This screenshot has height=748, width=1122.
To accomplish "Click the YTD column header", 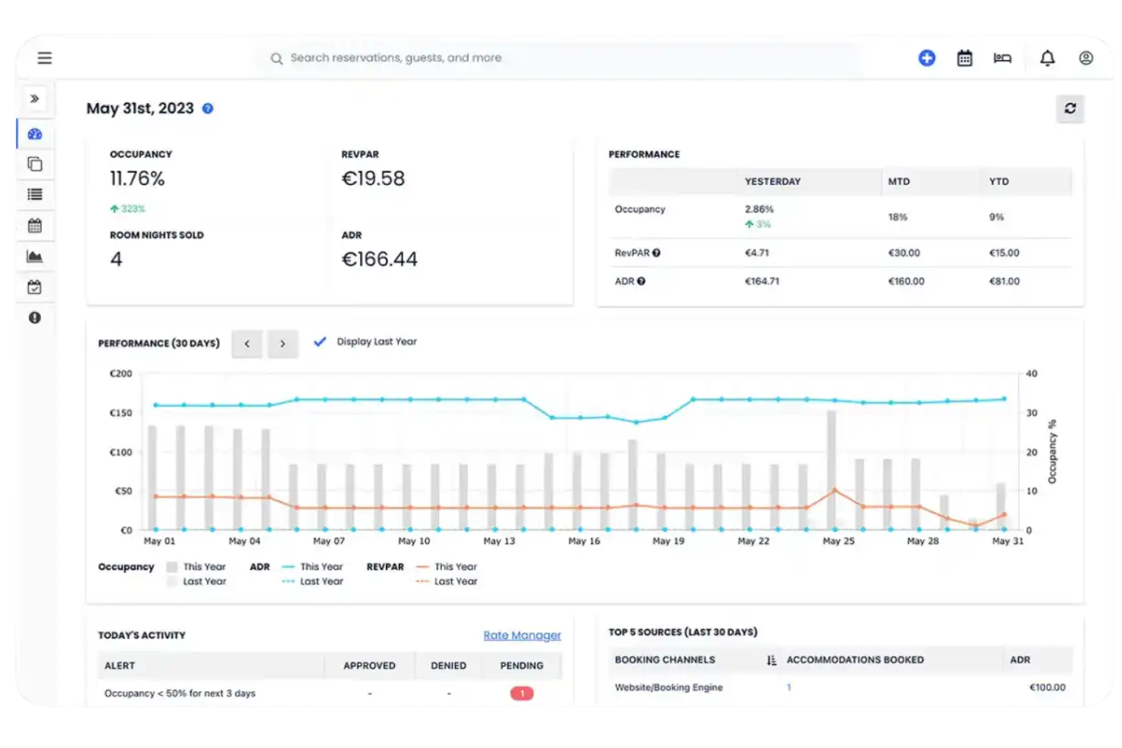I will click(x=999, y=182).
